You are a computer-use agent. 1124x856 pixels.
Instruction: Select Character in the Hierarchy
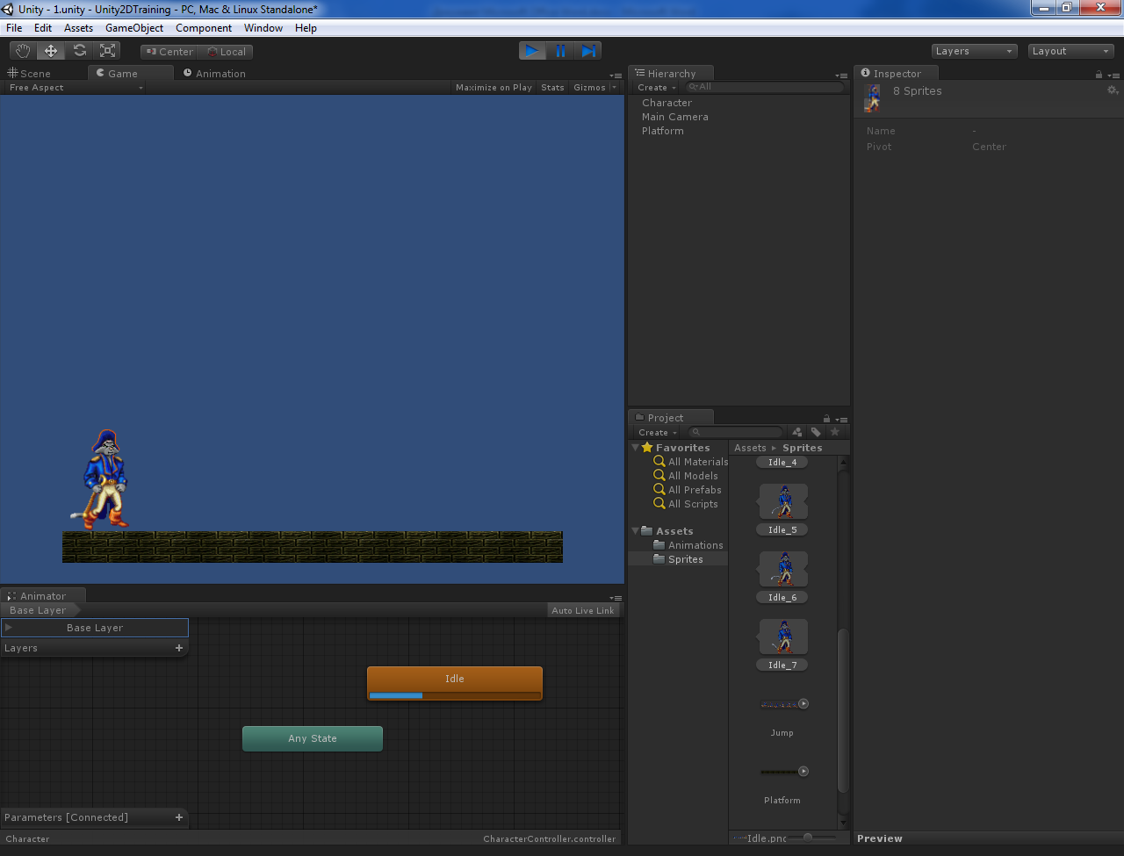(666, 103)
